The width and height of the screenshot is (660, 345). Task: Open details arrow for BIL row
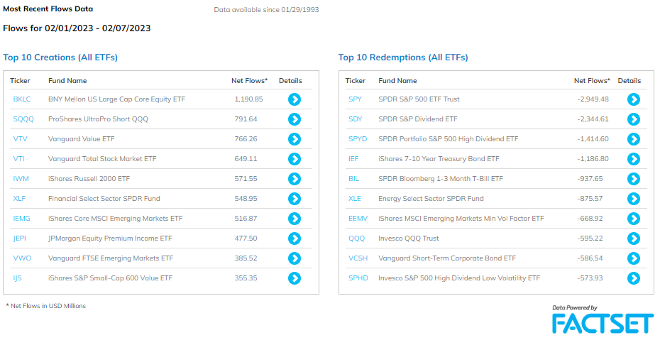(634, 179)
